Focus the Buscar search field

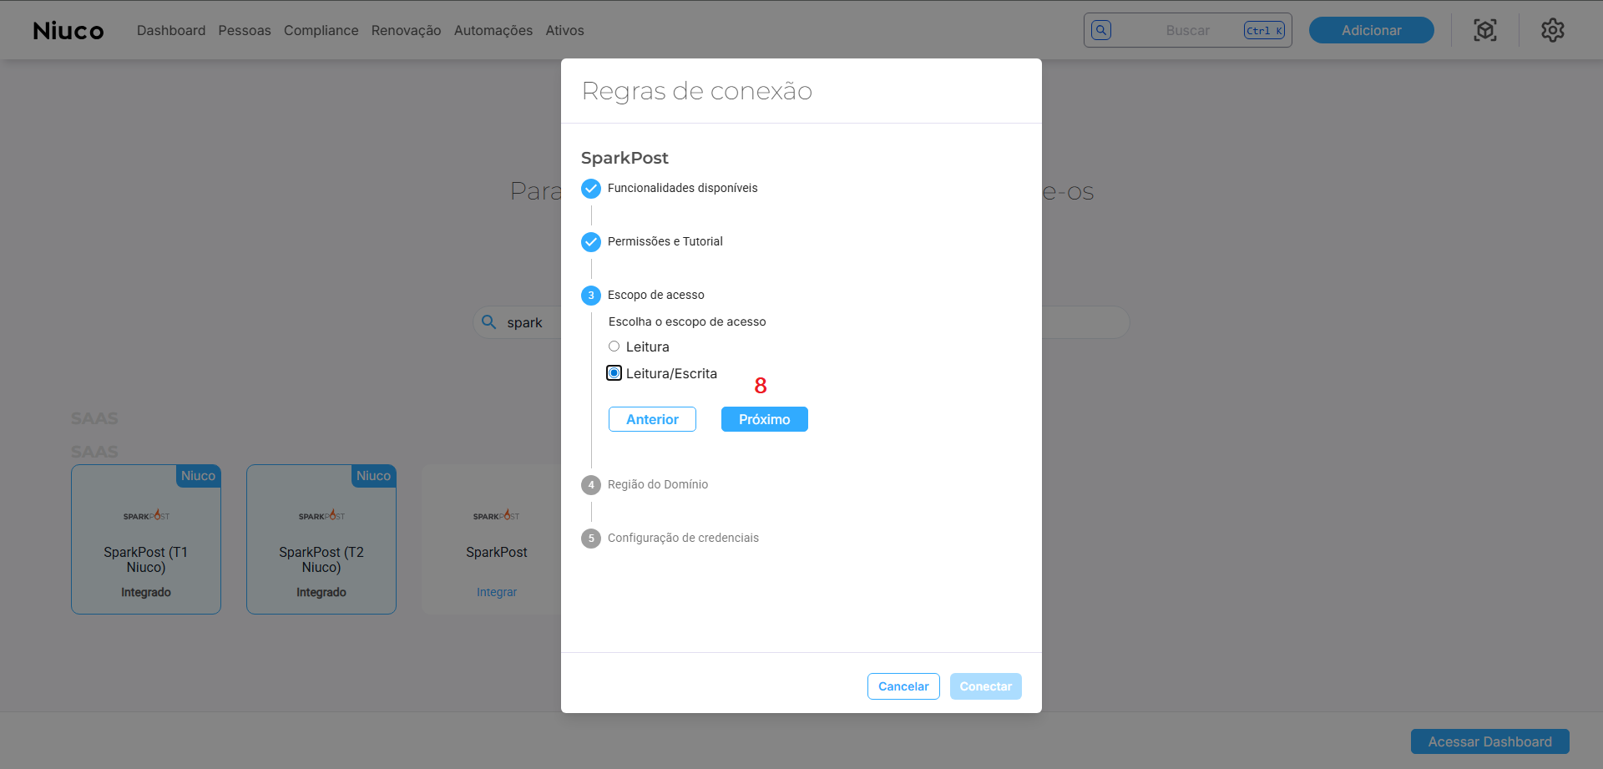point(1188,30)
